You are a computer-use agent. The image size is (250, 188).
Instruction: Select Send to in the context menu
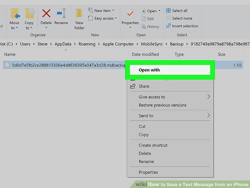(170, 116)
